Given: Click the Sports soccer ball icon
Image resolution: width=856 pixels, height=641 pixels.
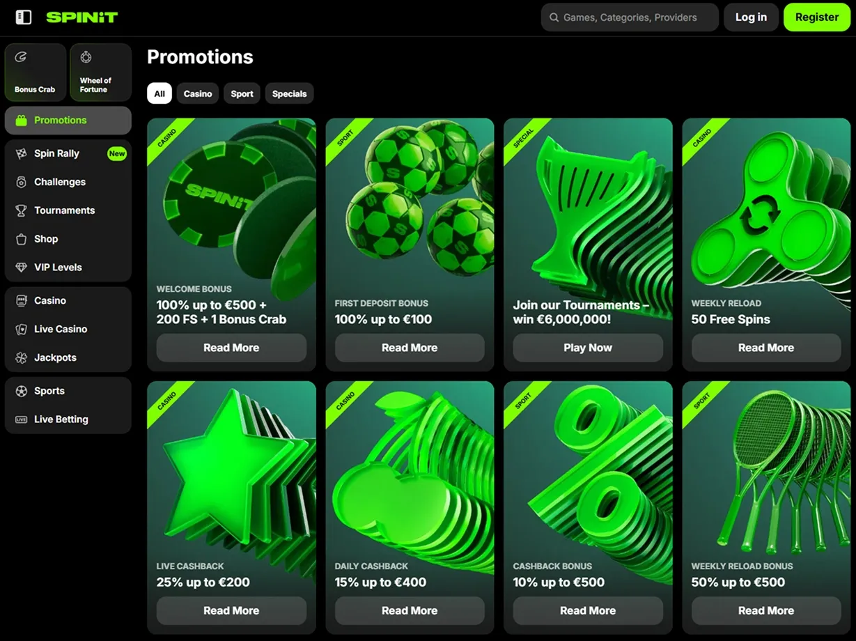Looking at the screenshot, I should tap(21, 392).
